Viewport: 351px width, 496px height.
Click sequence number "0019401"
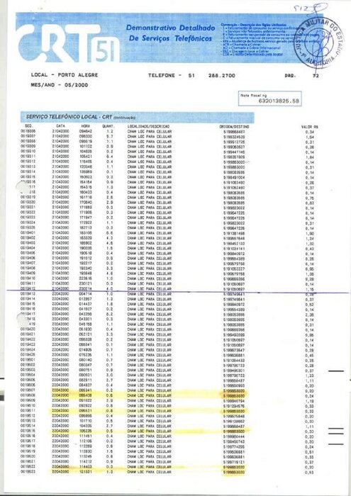pyautogui.click(x=28, y=233)
